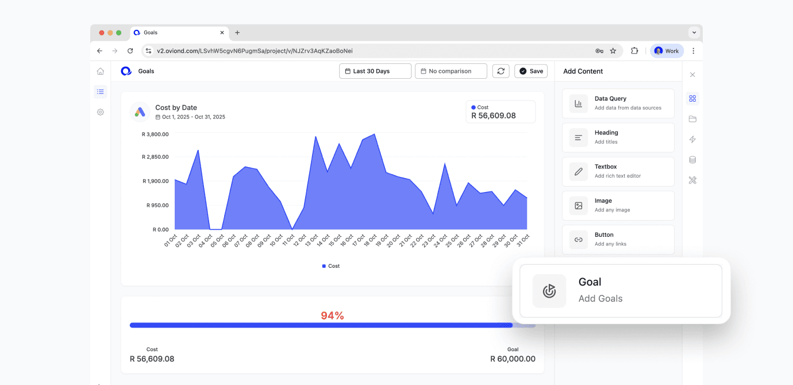This screenshot has height=385, width=793.
Task: Select the reports list icon in left sidebar
Action: pos(101,91)
